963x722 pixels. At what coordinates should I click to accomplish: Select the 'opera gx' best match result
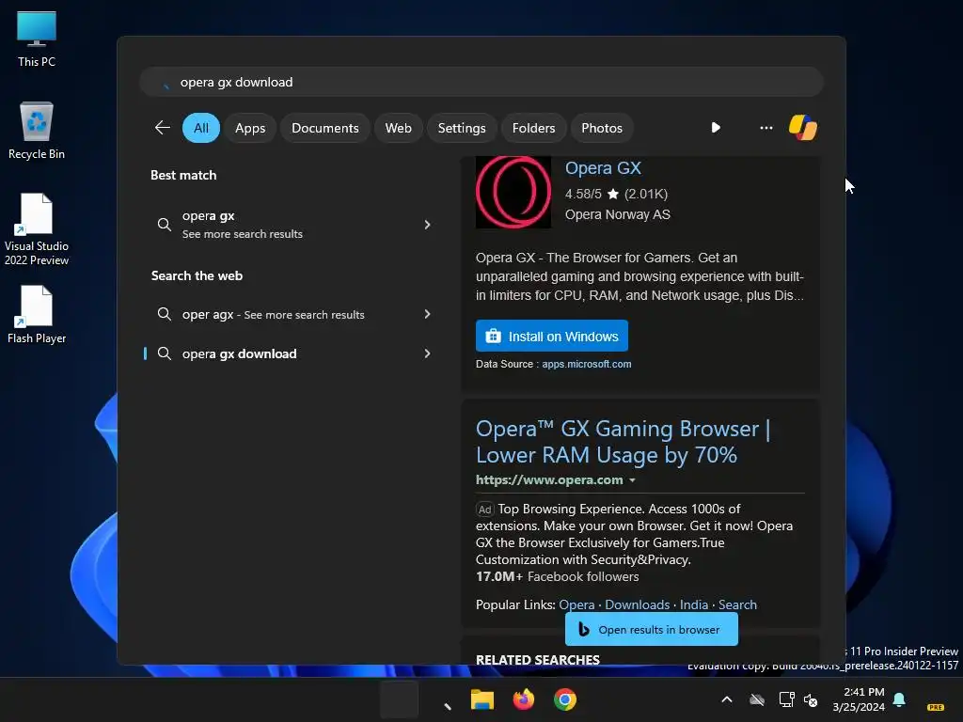coord(292,225)
